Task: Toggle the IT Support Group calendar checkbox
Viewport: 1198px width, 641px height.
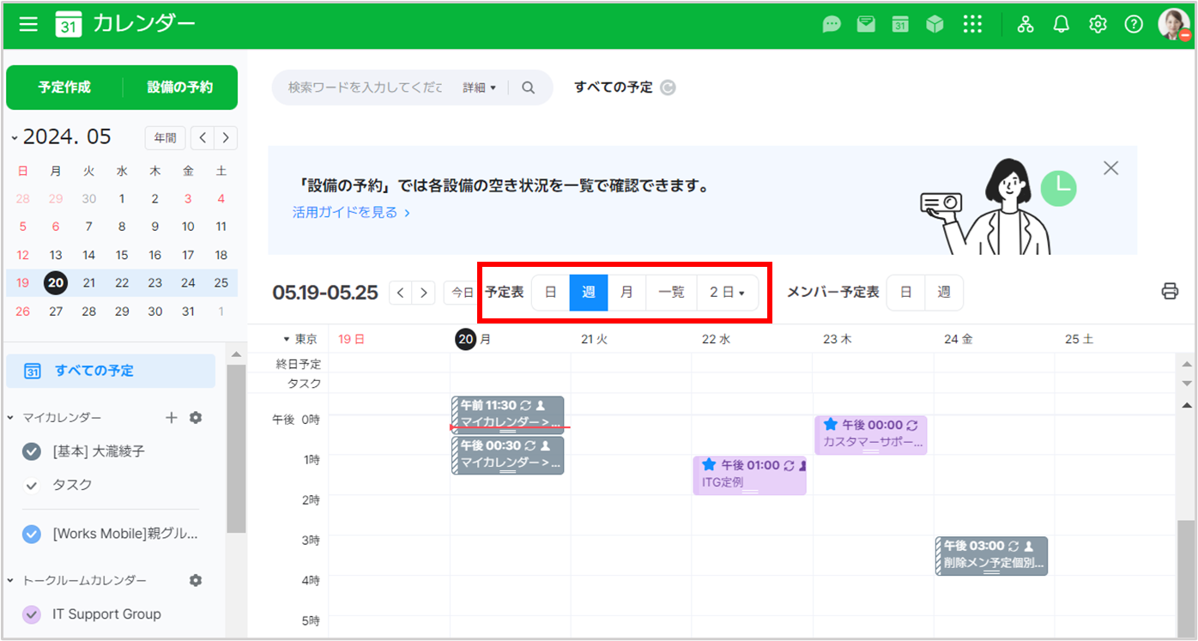Action: [32, 614]
